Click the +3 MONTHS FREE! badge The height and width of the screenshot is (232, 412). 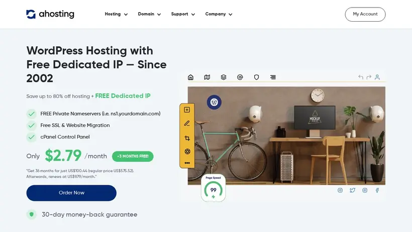pyautogui.click(x=133, y=156)
